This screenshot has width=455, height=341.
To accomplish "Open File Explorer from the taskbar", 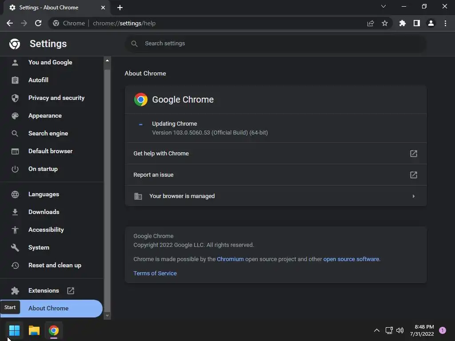I will tap(34, 330).
